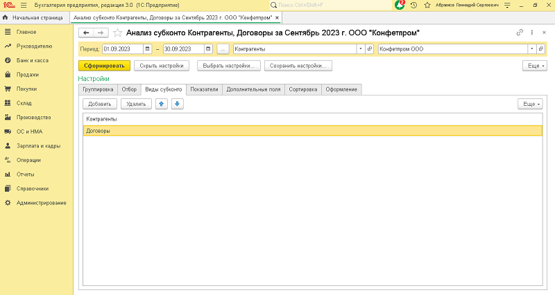Add report to favorites with star icon

point(117,33)
